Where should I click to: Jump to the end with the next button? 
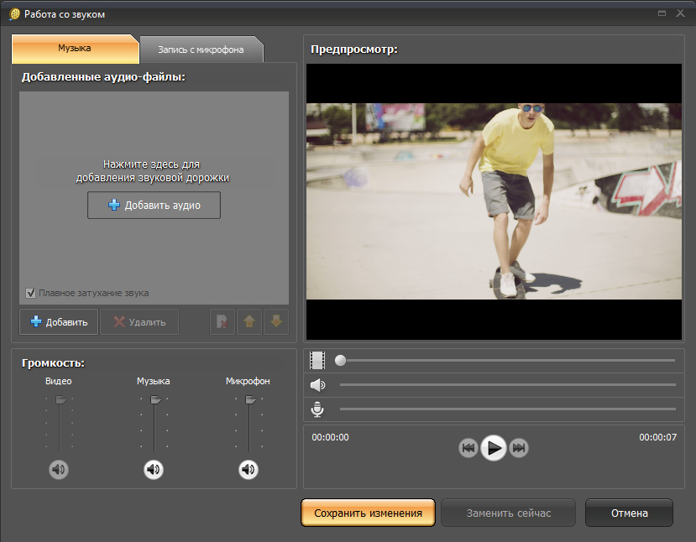coord(519,448)
